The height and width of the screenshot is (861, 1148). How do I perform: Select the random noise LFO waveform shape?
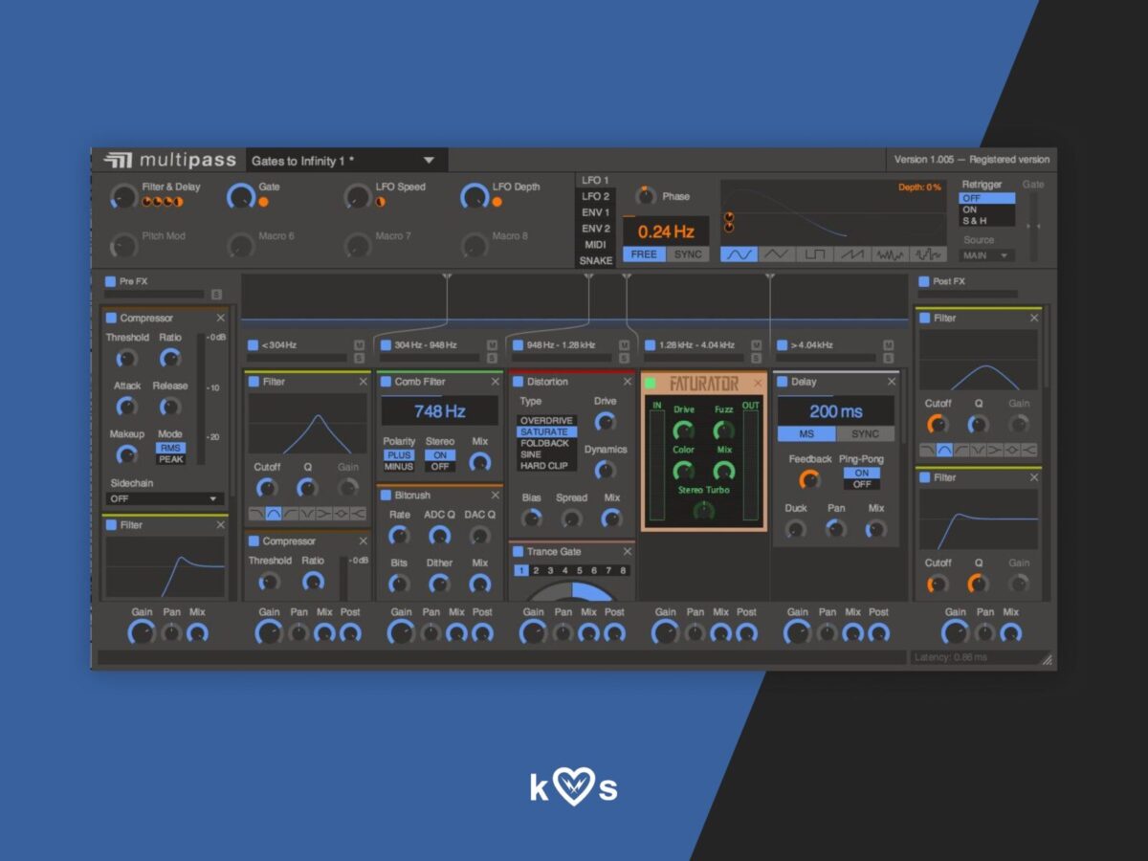click(889, 254)
